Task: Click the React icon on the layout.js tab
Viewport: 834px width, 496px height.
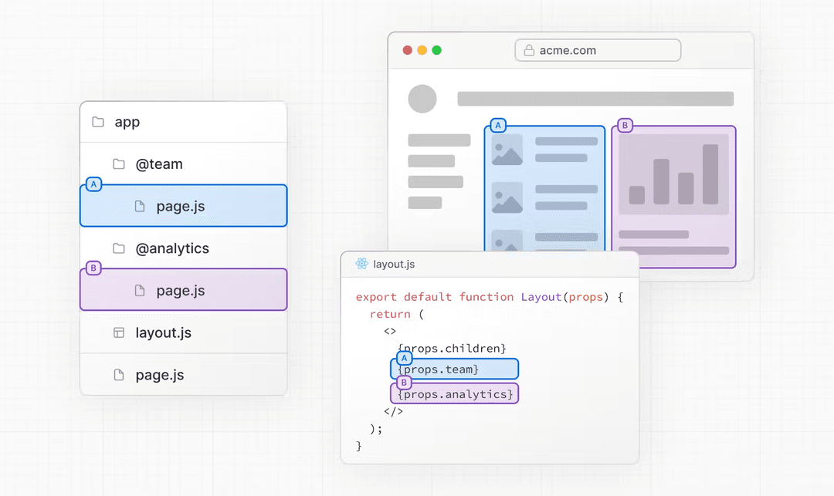Action: coord(361,264)
